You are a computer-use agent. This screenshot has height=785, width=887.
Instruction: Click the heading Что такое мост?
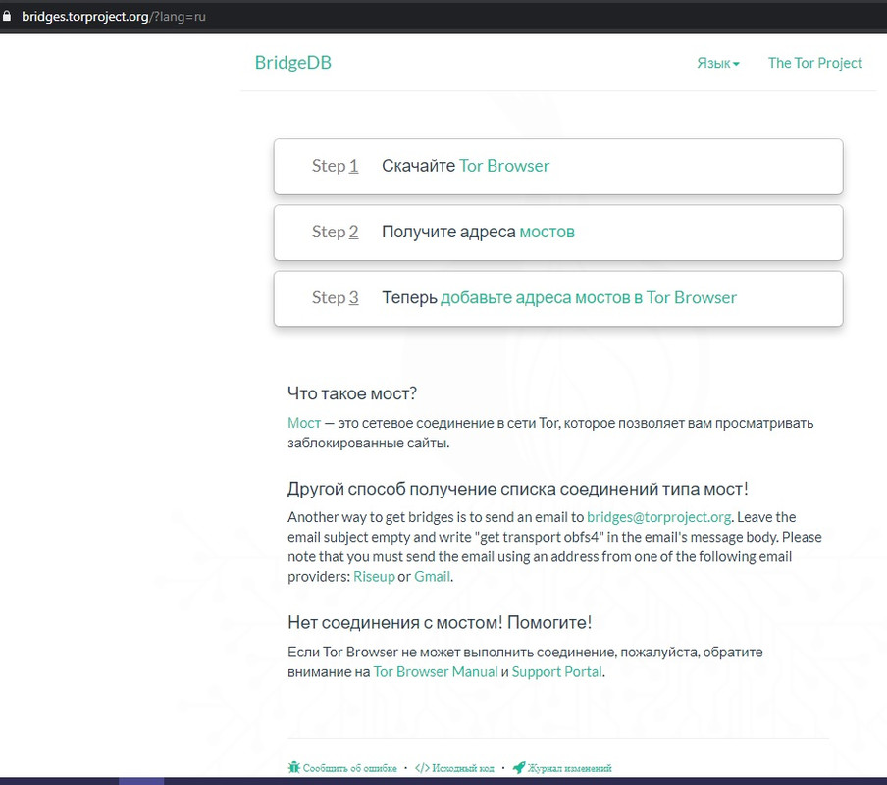pos(352,393)
